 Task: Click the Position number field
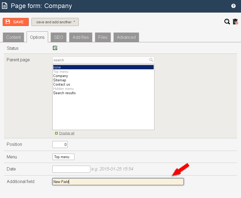click(60, 144)
